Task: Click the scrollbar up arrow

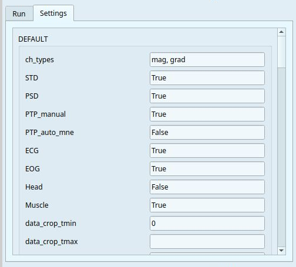Action: point(281,32)
